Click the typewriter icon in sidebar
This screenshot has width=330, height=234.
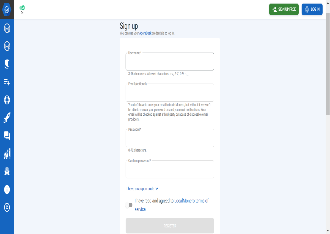click(x=7, y=172)
